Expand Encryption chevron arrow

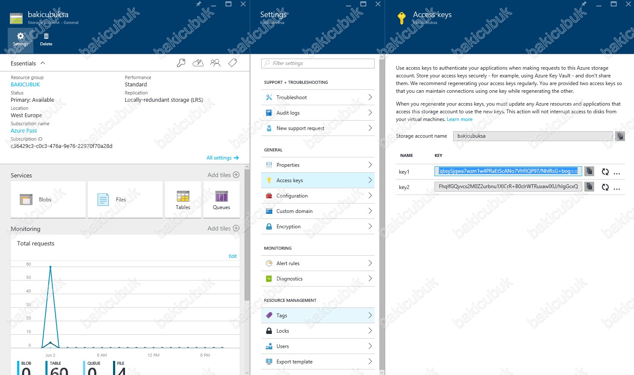point(370,227)
